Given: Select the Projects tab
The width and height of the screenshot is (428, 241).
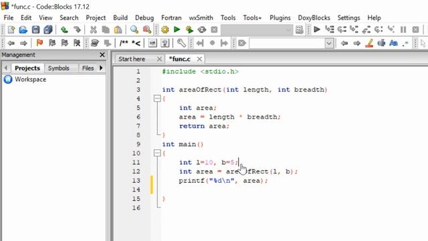Looking at the screenshot, I should point(27,68).
